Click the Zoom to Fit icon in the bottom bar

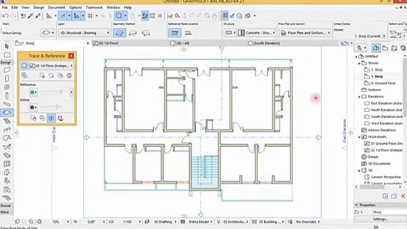(x=39, y=222)
